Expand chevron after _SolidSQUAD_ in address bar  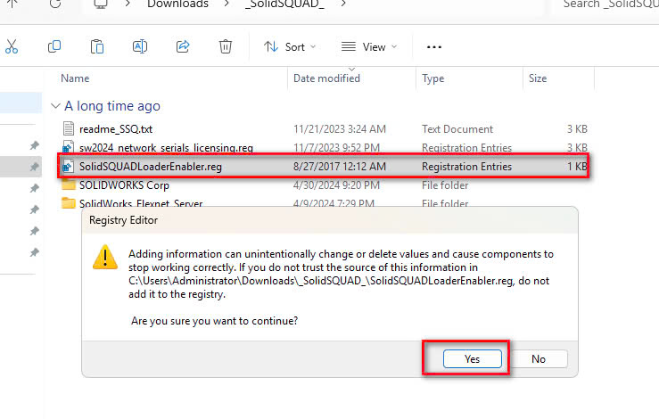point(343,4)
